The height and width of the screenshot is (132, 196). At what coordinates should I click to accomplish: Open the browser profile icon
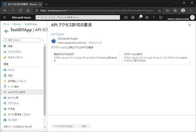coord(183,10)
